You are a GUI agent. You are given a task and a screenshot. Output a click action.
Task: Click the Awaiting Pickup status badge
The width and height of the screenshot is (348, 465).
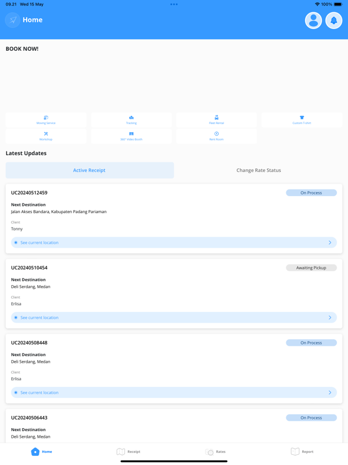(311, 268)
